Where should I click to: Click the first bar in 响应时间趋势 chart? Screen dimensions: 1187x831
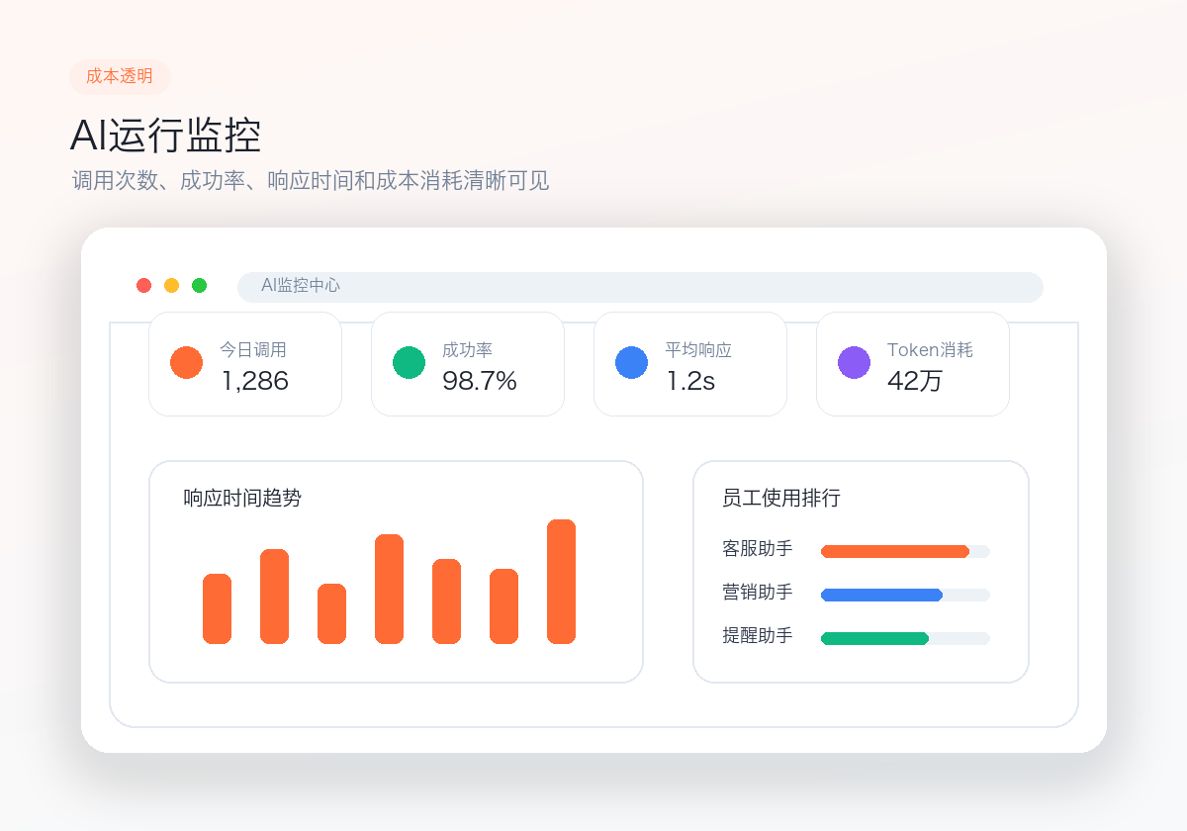(x=217, y=608)
